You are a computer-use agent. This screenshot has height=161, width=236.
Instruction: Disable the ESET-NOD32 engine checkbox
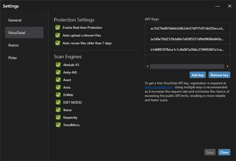tap(58, 102)
